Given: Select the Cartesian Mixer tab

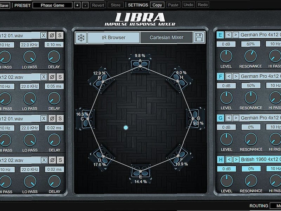Looking at the screenshot, I should pyautogui.click(x=167, y=37).
